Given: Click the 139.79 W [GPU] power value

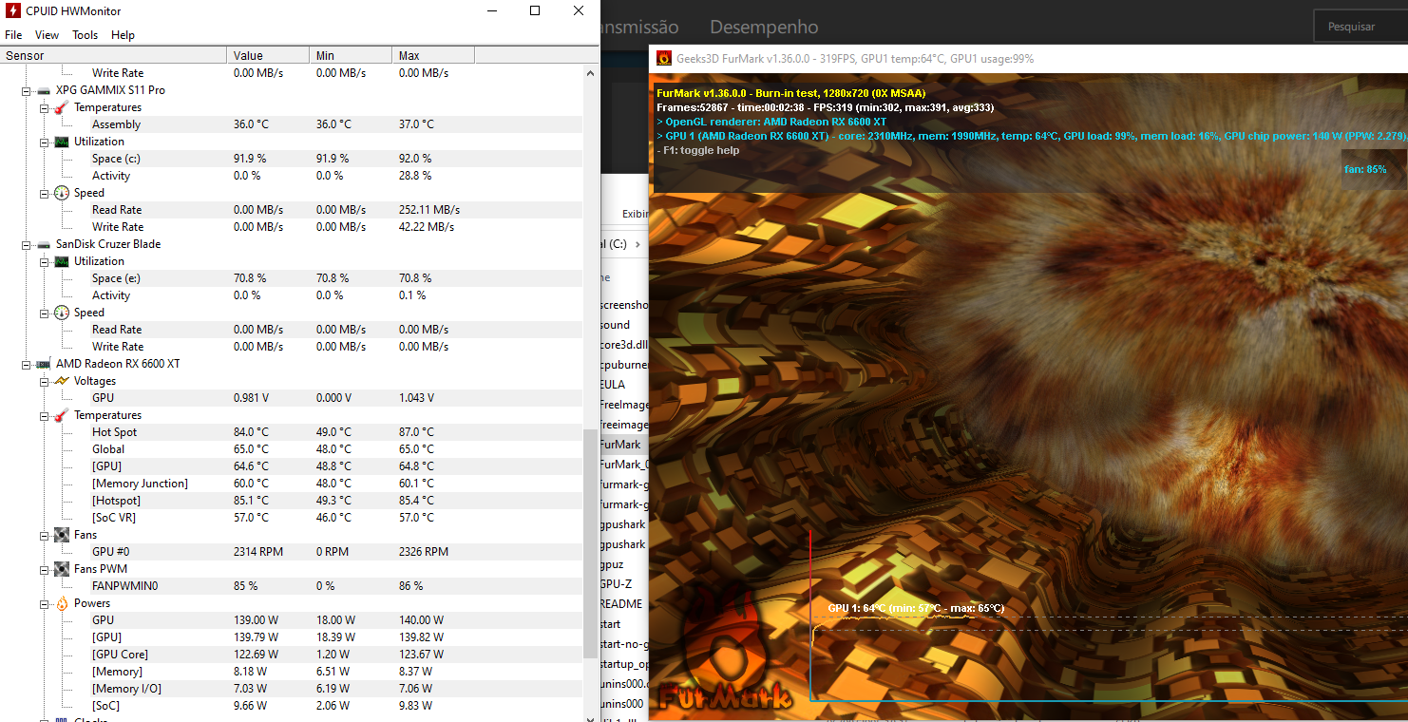Looking at the screenshot, I should (257, 637).
